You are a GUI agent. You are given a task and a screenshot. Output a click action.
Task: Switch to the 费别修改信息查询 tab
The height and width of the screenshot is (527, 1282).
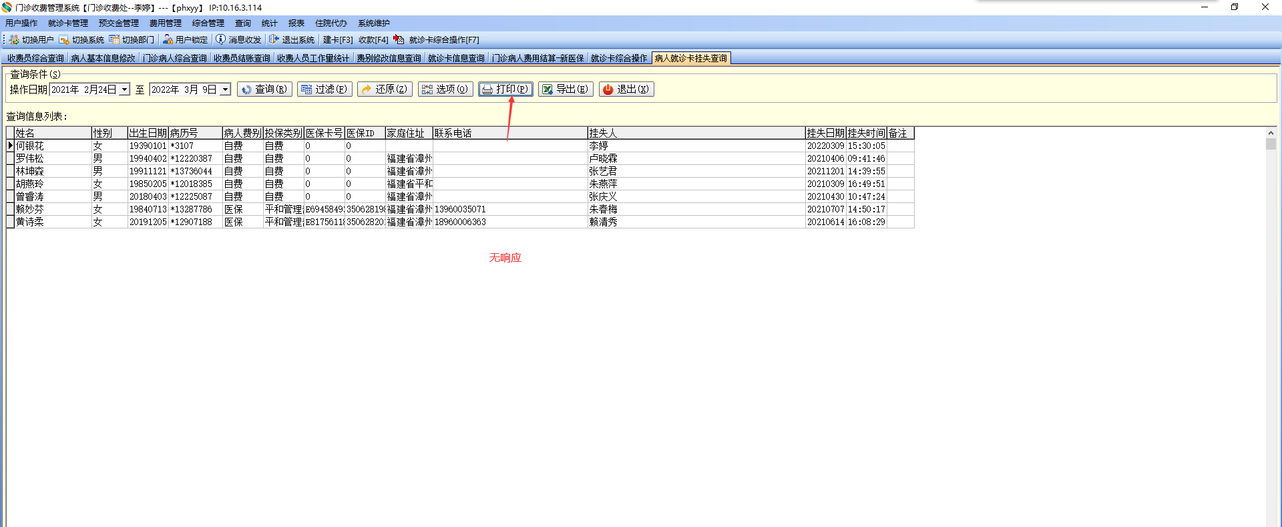point(389,58)
